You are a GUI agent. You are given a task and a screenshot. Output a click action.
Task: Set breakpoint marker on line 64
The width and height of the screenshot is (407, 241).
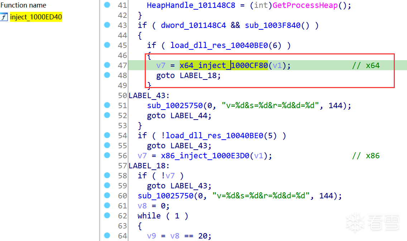[107, 236]
